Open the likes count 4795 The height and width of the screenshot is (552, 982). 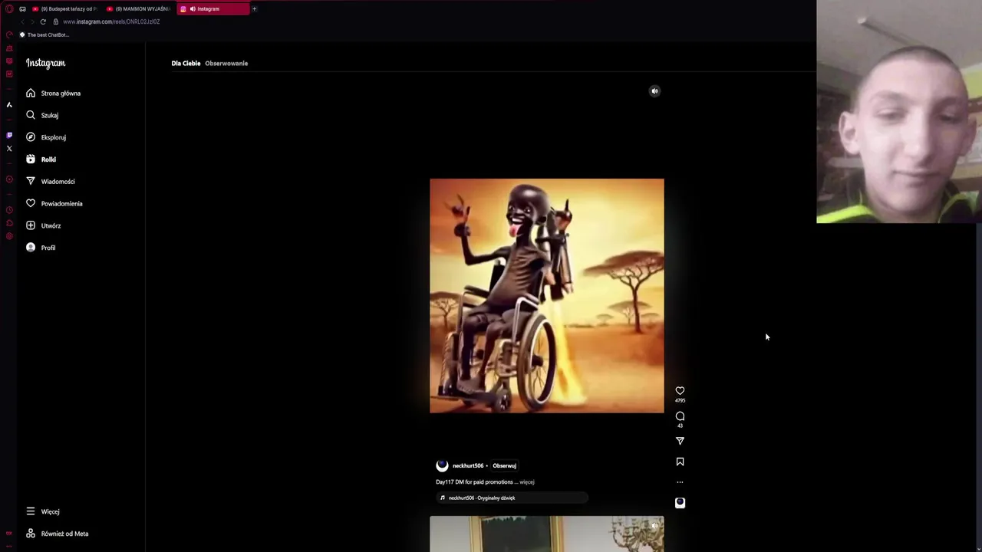click(680, 400)
